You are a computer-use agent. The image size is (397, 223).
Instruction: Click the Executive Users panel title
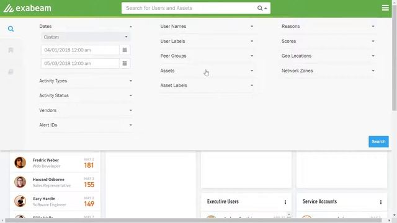pyautogui.click(x=223, y=201)
